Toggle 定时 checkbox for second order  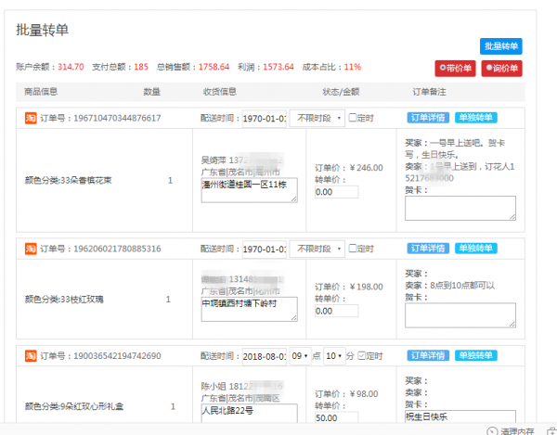point(353,249)
